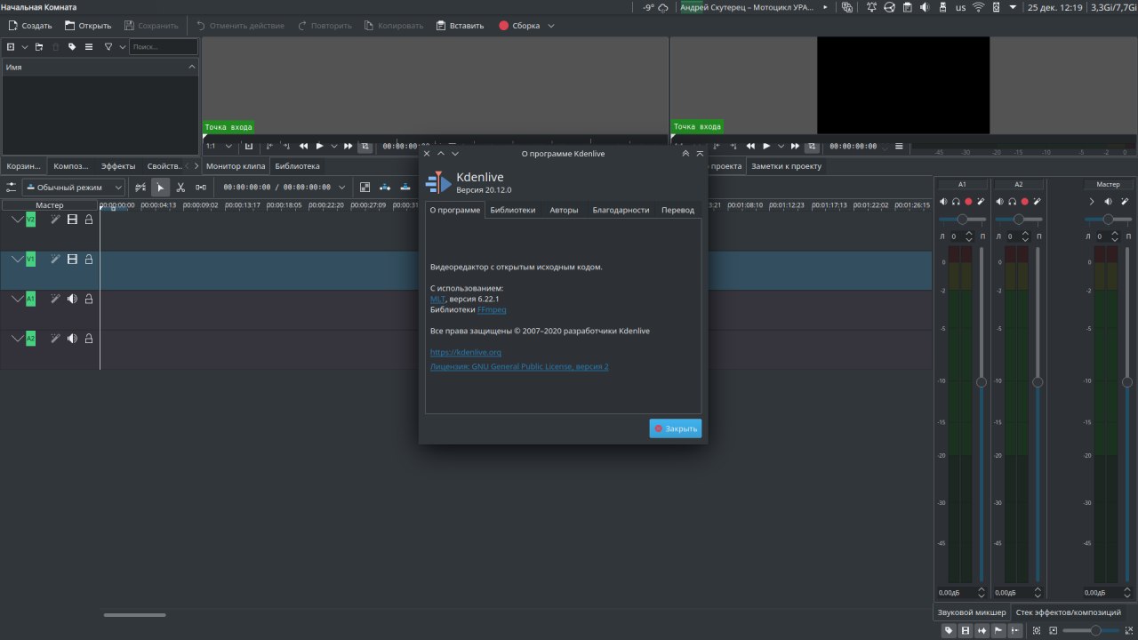Open timeline settings sliders icon
Screen dimensions: 1138x640
pos(12,187)
